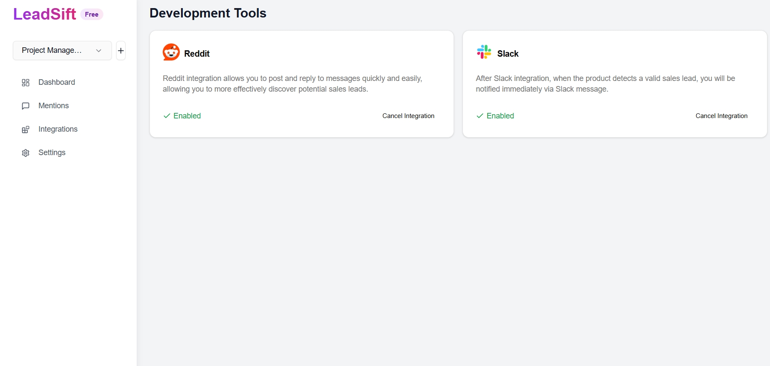Click the Slack card title

pyautogui.click(x=508, y=54)
